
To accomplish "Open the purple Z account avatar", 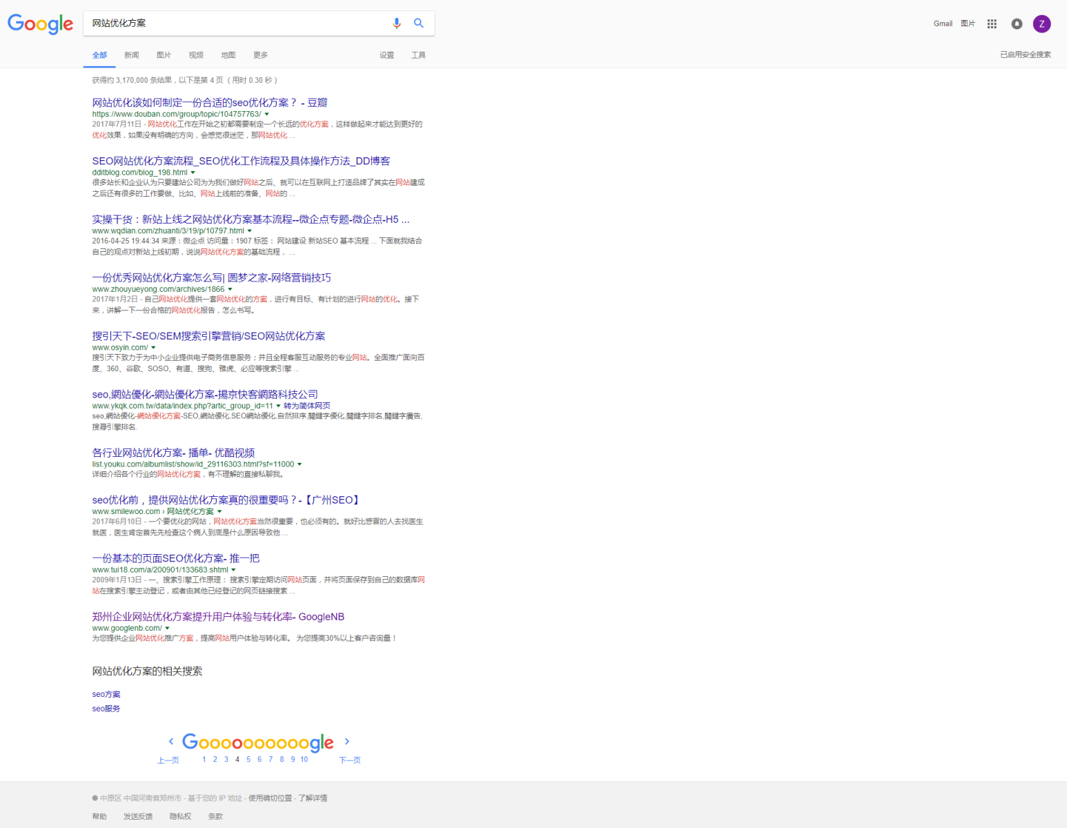I will click(1041, 23).
